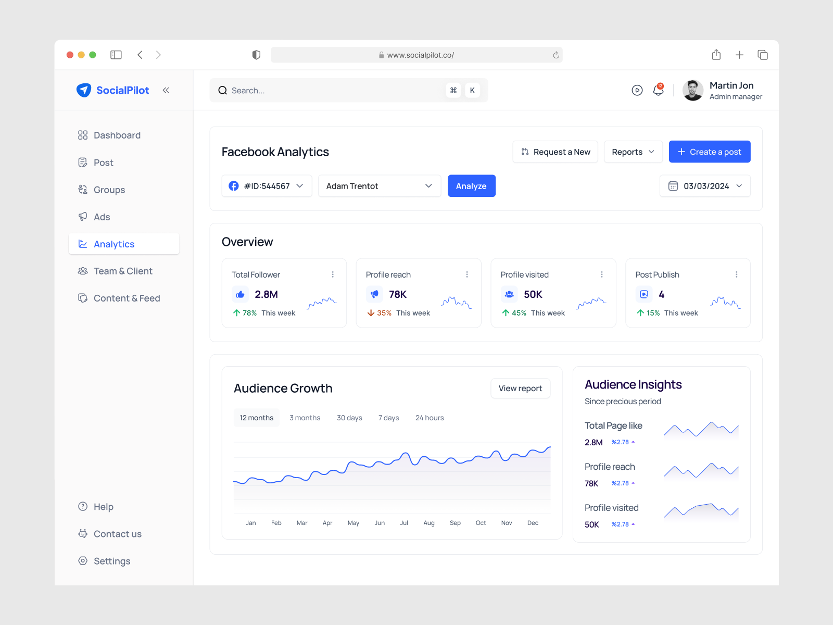Click the Analyze button
Image resolution: width=833 pixels, height=625 pixels.
tap(471, 186)
